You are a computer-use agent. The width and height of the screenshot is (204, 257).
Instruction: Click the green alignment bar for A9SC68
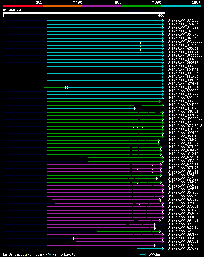pos(103,102)
